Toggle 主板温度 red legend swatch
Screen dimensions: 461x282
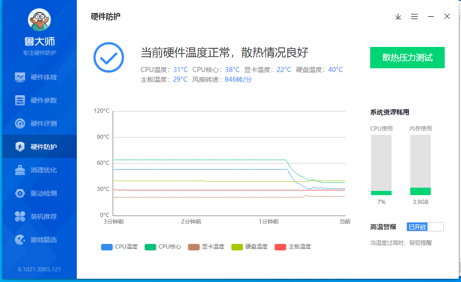[280, 247]
